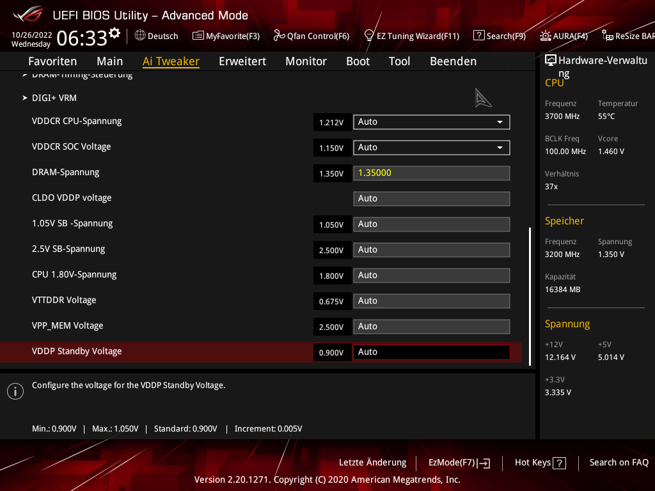Screen dimensions: 655x491
Task: Go to the Boot tab
Action: click(x=358, y=61)
